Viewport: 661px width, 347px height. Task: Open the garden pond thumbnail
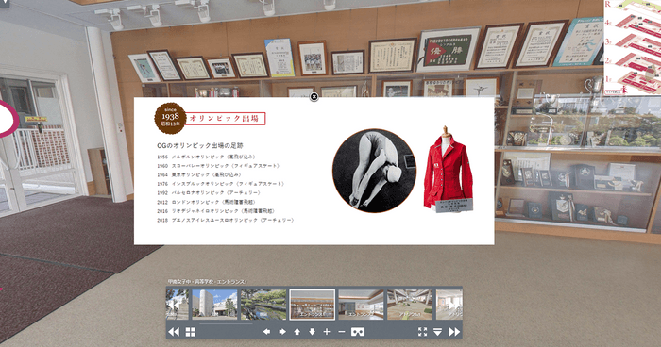263,305
